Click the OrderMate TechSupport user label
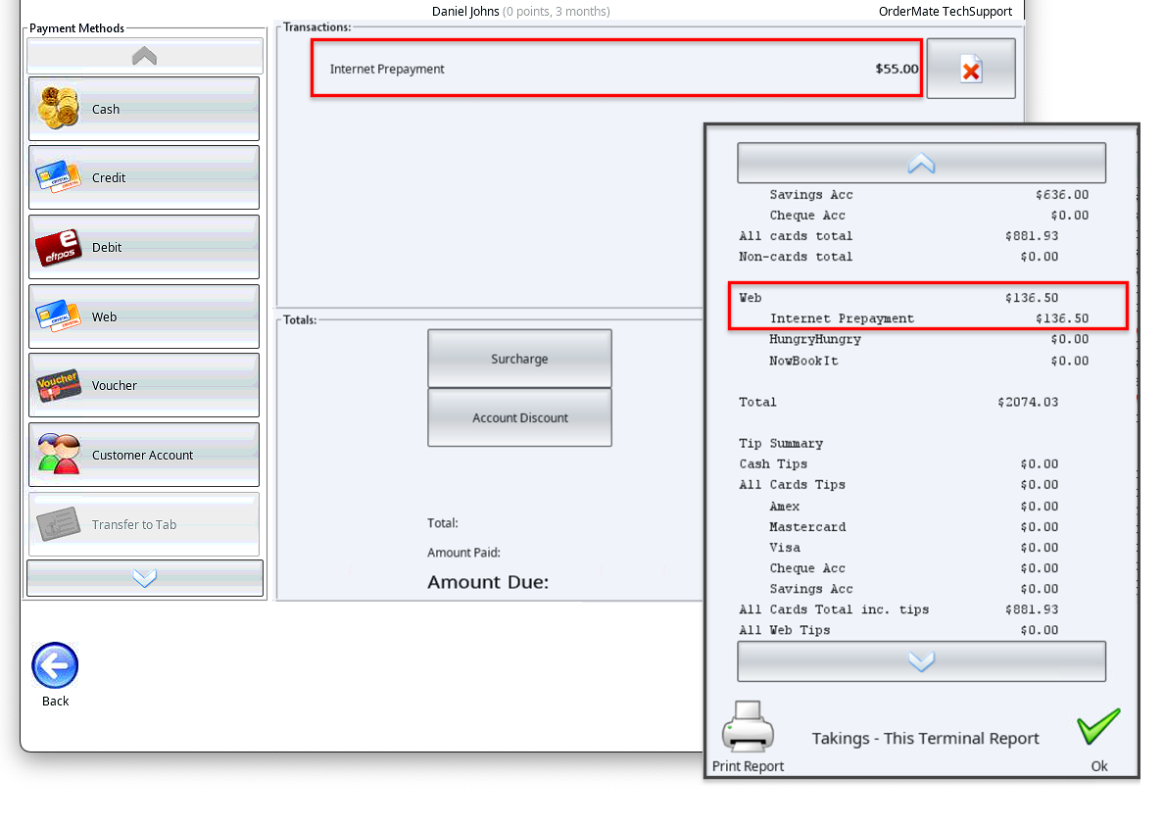The width and height of the screenshot is (1164, 825). pyautogui.click(x=945, y=11)
